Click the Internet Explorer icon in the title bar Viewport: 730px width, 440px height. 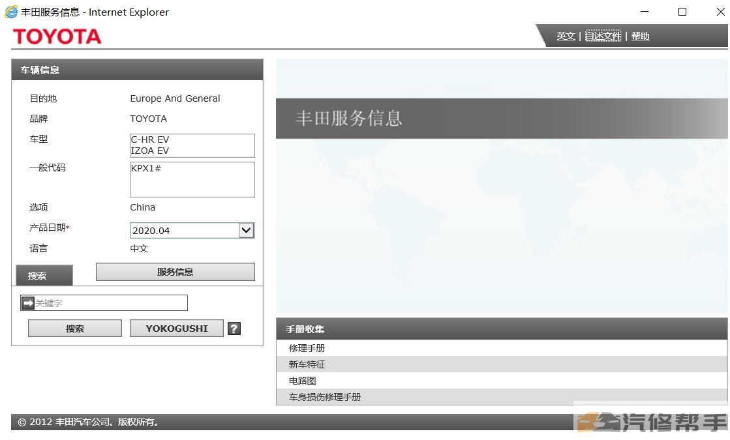coord(11,12)
